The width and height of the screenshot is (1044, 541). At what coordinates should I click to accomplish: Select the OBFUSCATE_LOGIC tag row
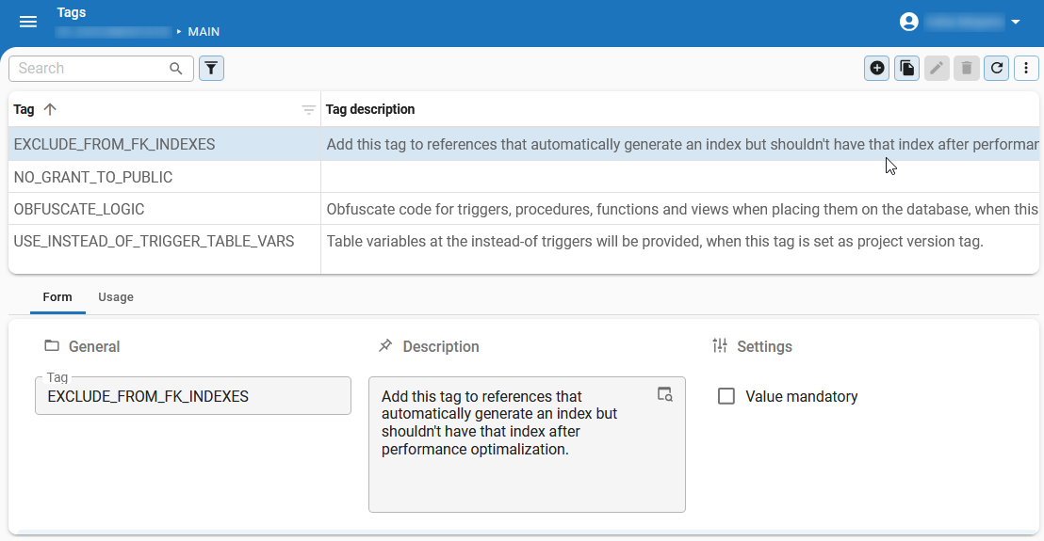coord(79,209)
